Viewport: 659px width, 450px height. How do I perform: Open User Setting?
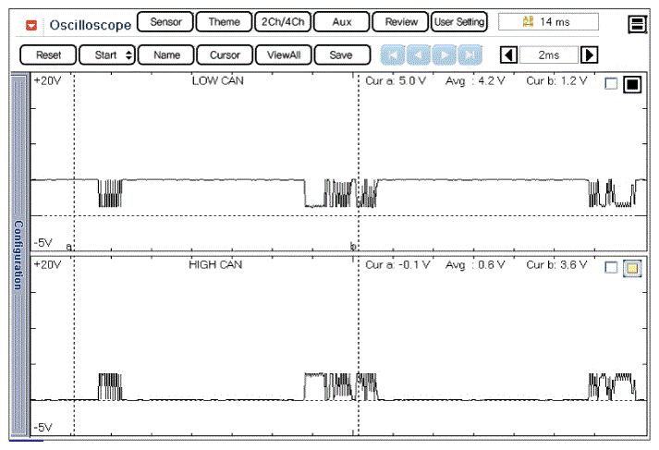point(459,22)
